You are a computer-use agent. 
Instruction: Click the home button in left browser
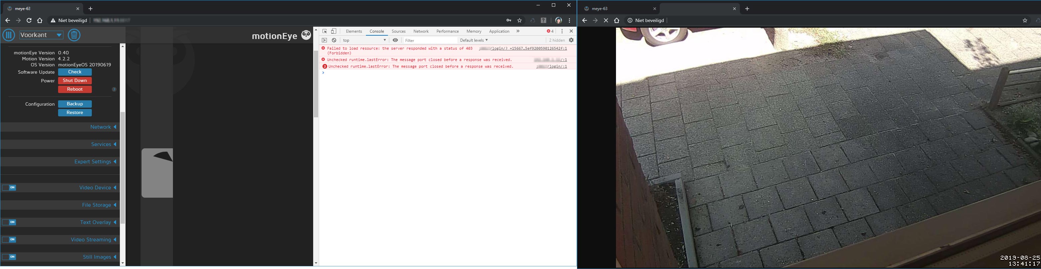[x=40, y=20]
